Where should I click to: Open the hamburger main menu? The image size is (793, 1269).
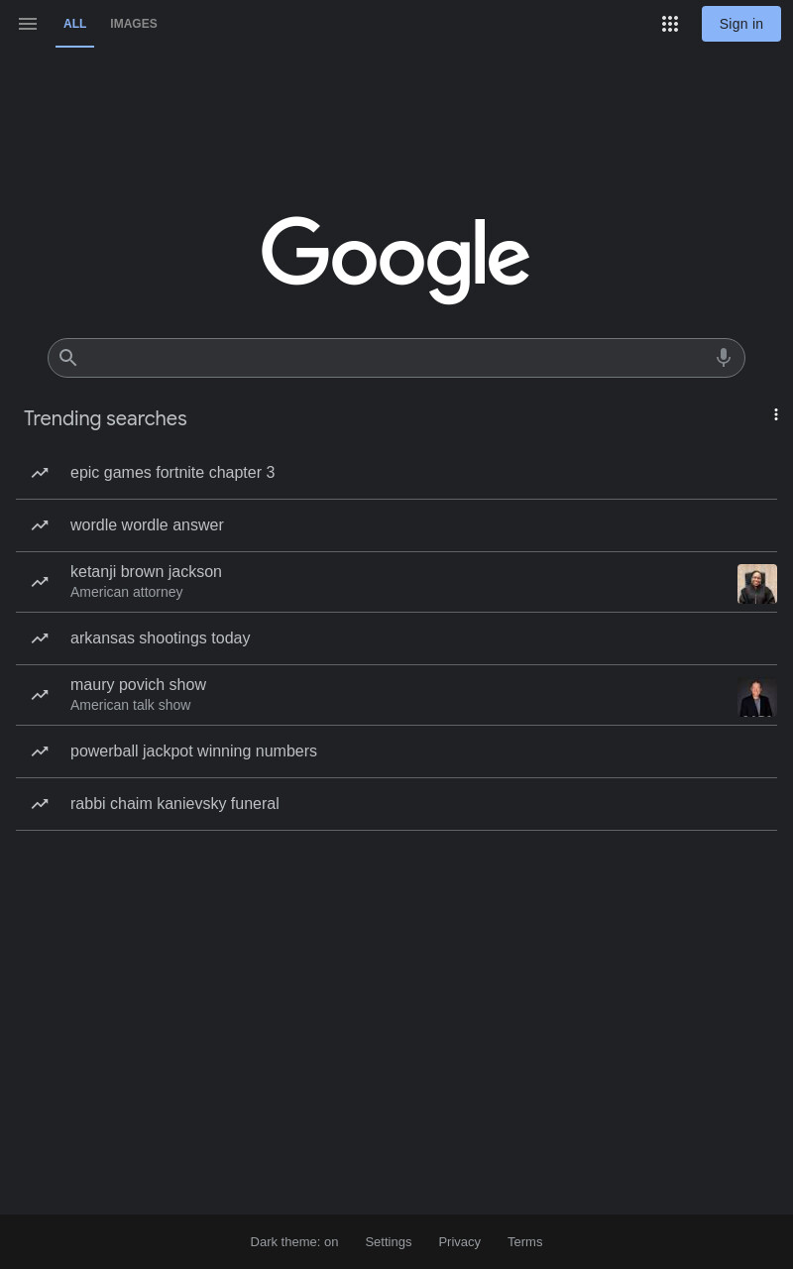point(28,24)
